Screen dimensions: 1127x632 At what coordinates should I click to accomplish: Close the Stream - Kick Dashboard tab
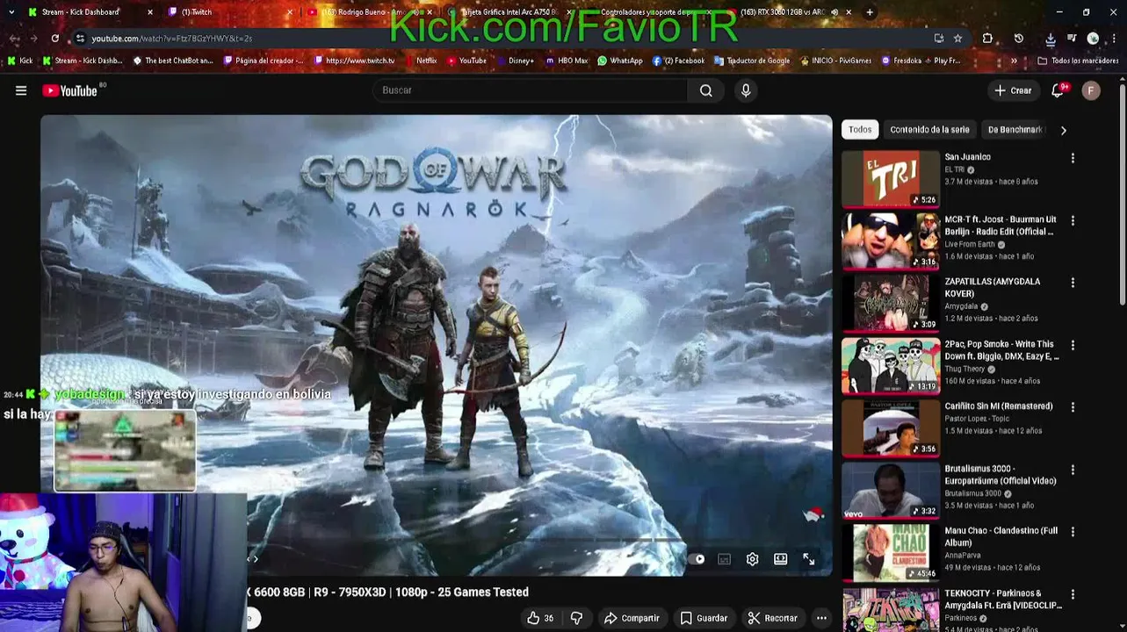pos(150,12)
